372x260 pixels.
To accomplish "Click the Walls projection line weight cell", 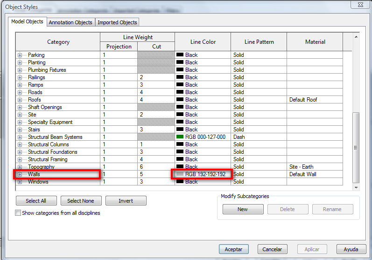I will click(x=119, y=174).
